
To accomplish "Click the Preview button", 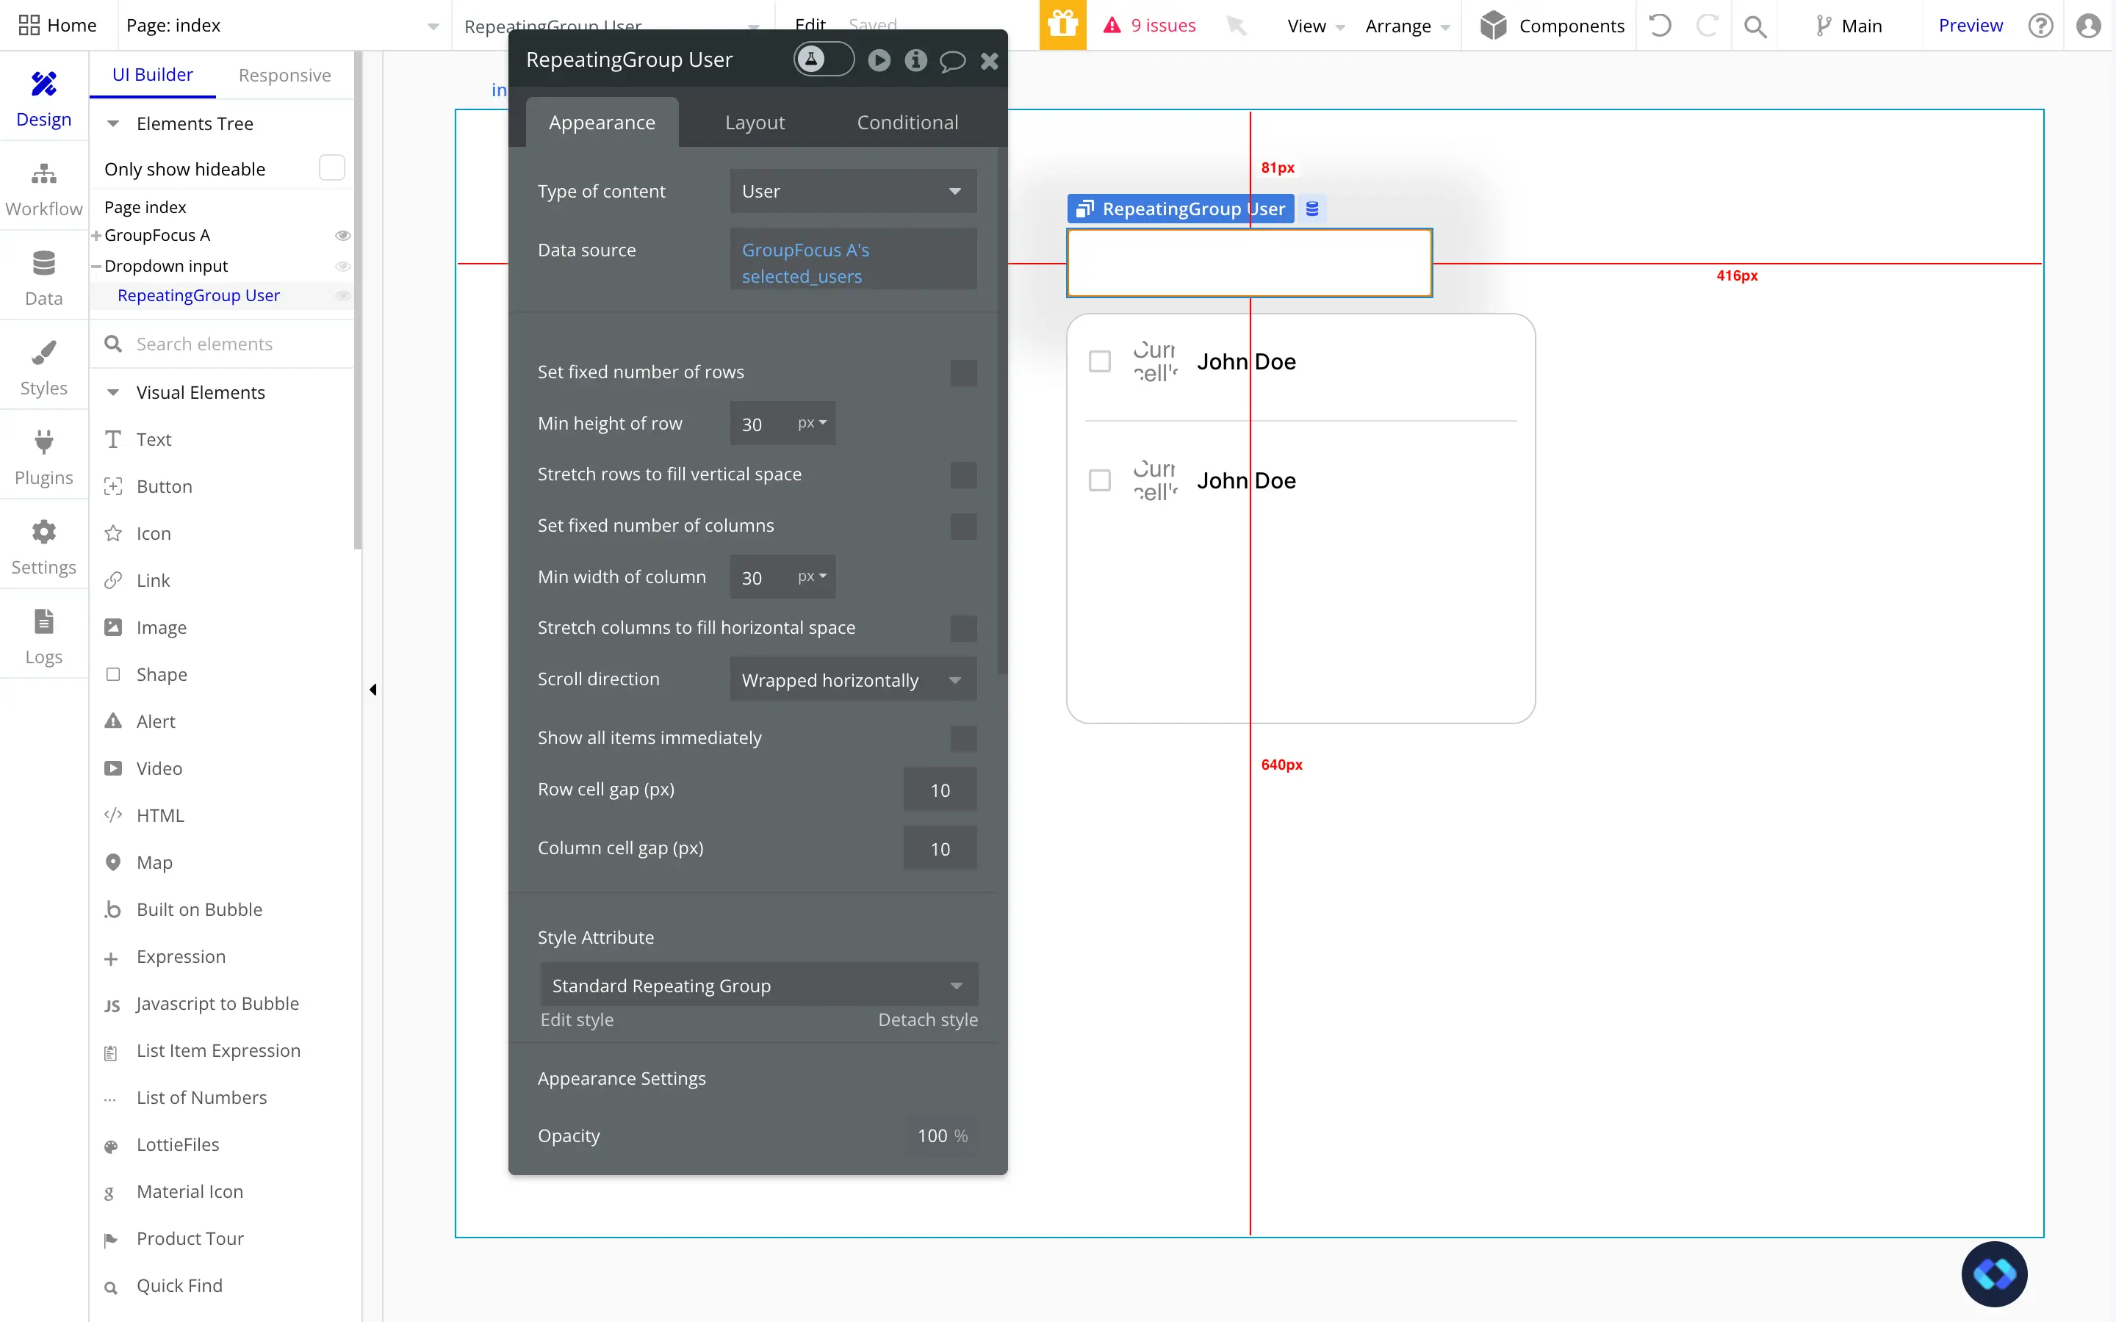I will (x=1970, y=26).
